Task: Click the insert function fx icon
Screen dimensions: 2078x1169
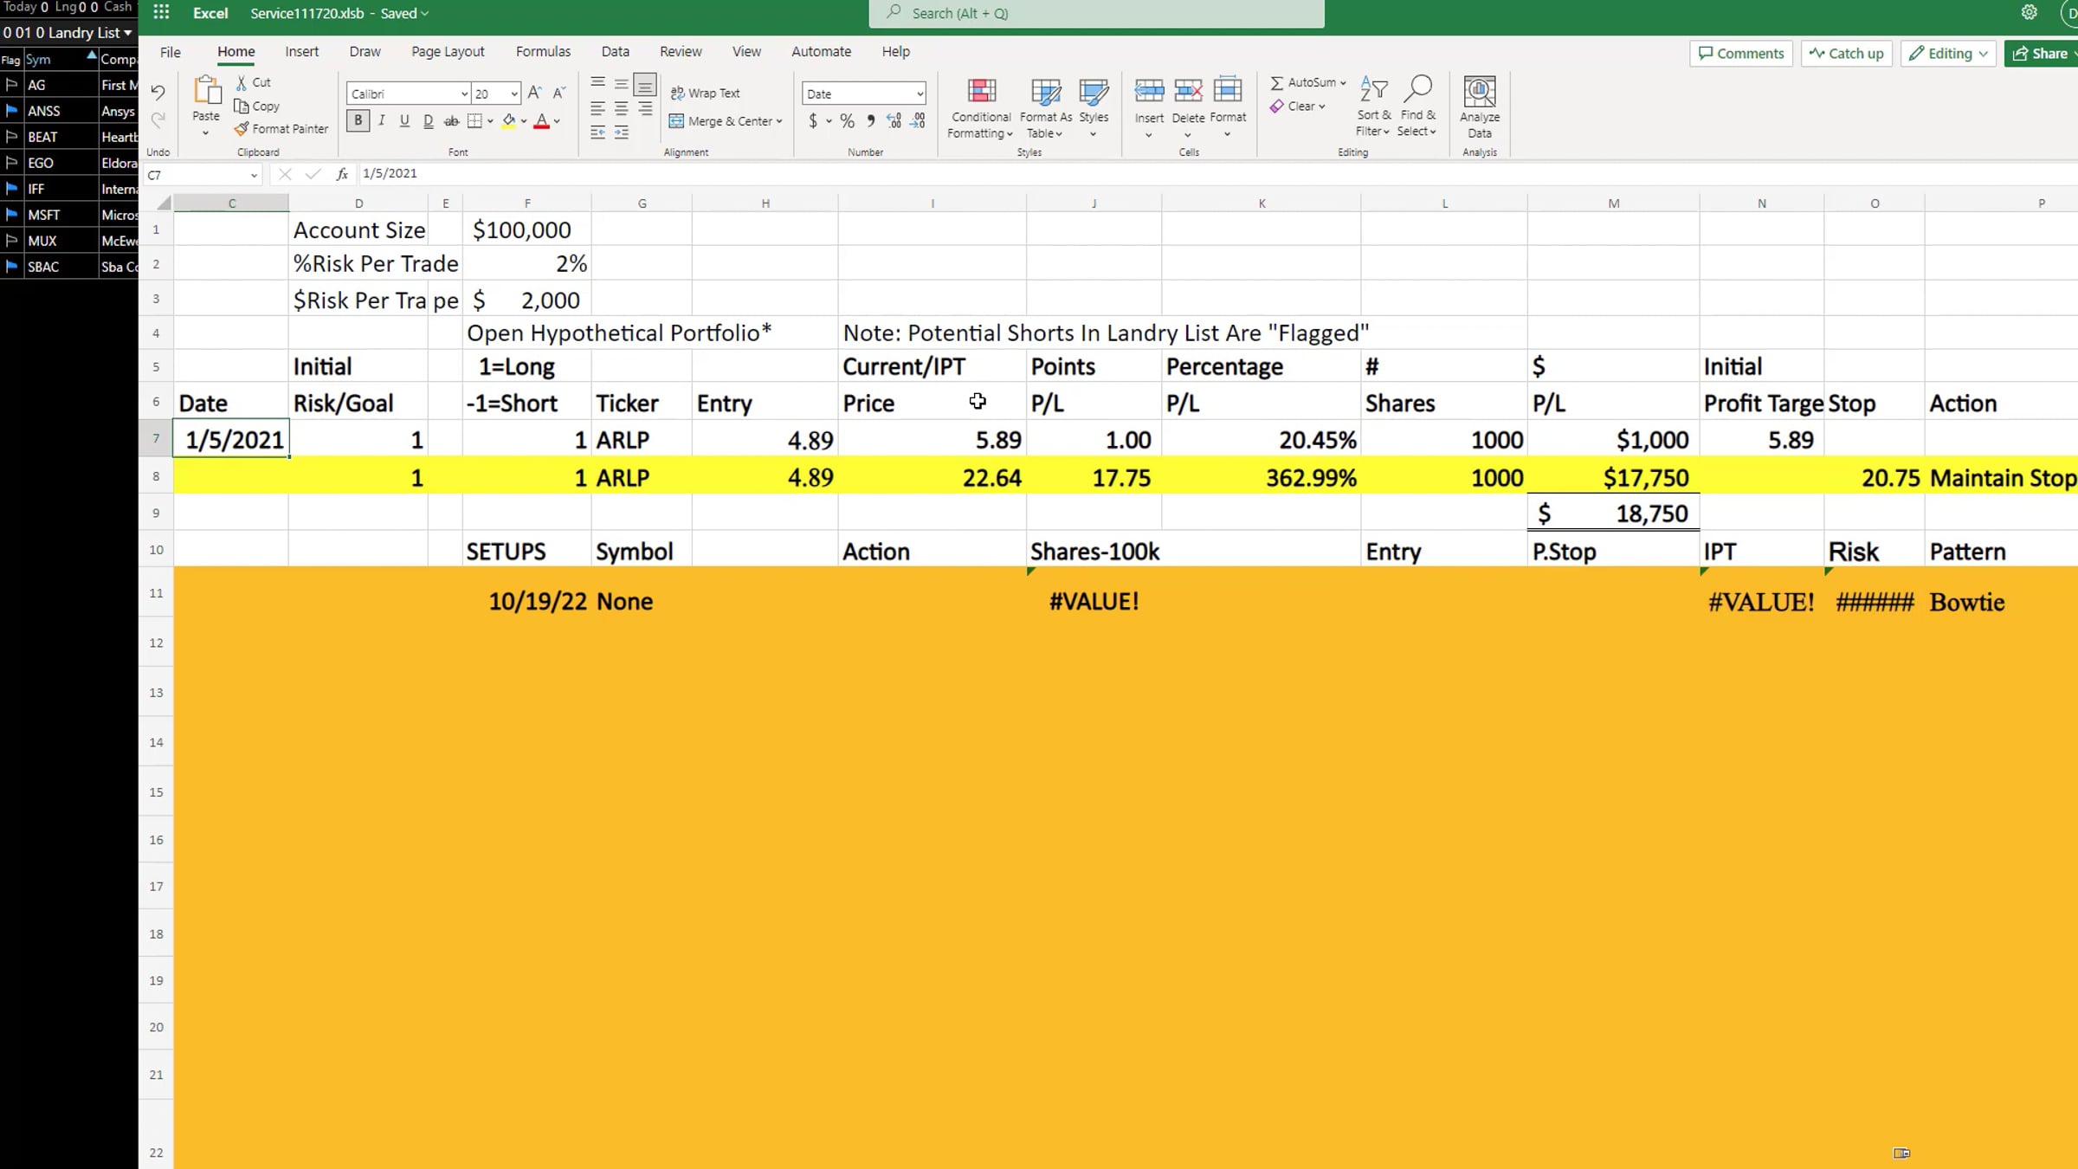Action: pos(343,174)
